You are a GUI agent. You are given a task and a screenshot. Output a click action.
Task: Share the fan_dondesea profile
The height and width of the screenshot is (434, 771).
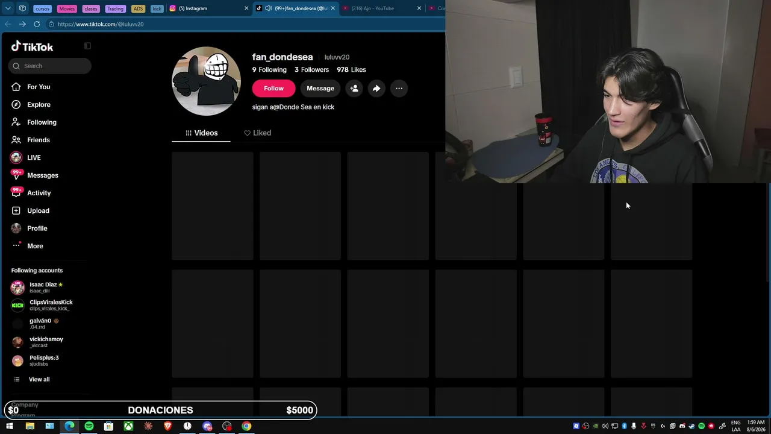376,88
